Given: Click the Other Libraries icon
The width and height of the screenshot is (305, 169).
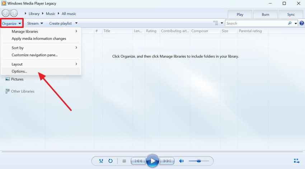Looking at the screenshot, I should tap(8, 91).
